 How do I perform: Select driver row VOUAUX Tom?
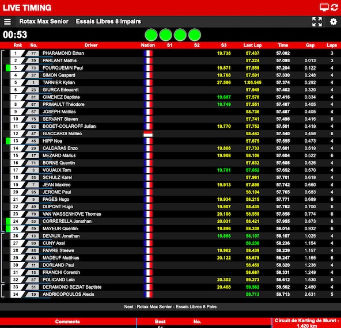coord(170,170)
